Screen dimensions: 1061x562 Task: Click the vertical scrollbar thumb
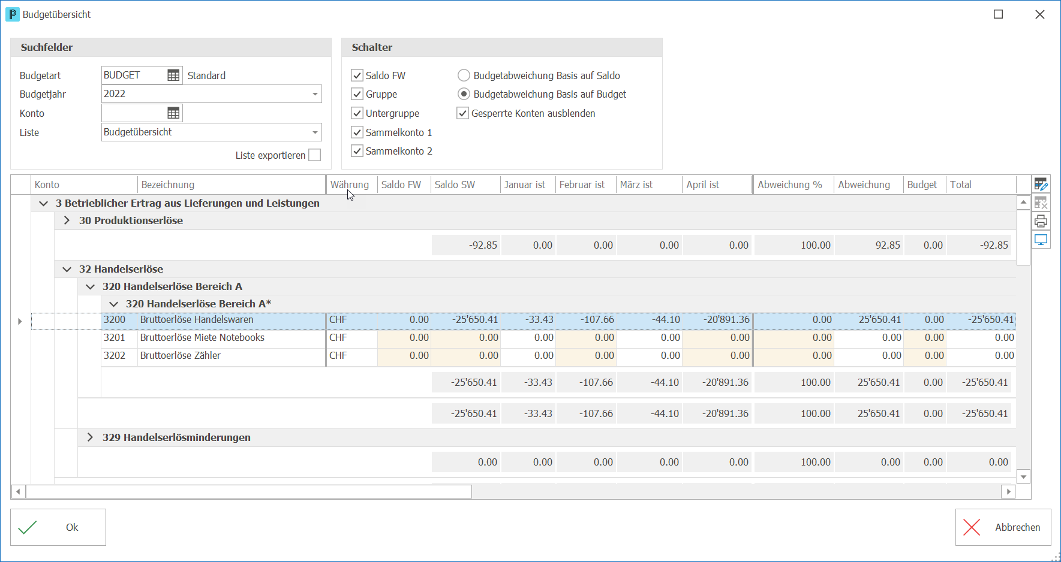click(1024, 237)
